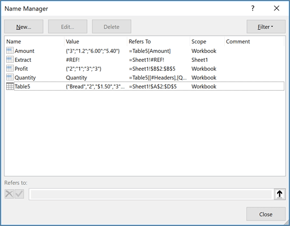
Task: Click the Table5 table icon
Action: click(x=9, y=86)
